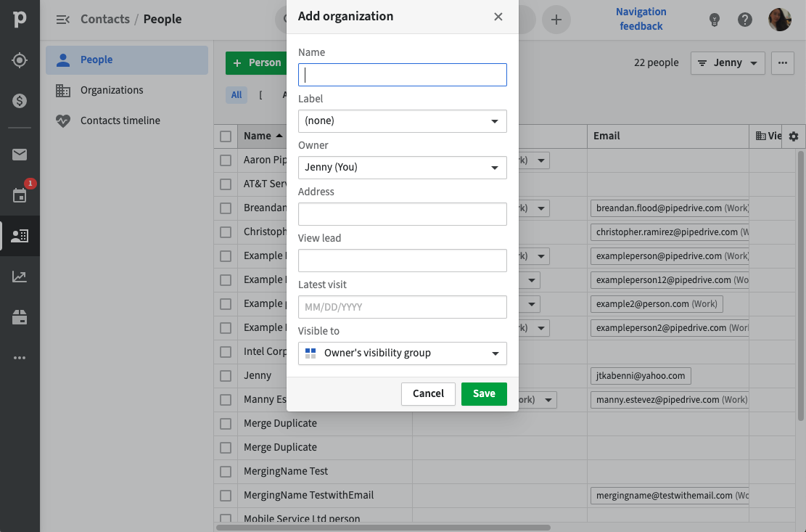
Task: Click the table settings gear icon
Action: click(793, 136)
